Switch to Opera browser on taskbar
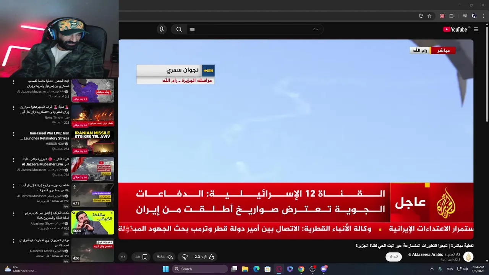Screen dimensions: 489x275 [x=279, y=269]
